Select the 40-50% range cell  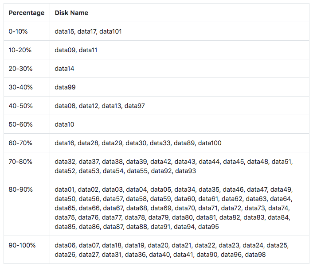point(27,106)
